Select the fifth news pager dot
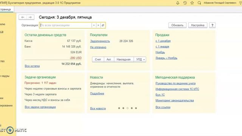The image size is (242, 136). (x=136, y=108)
